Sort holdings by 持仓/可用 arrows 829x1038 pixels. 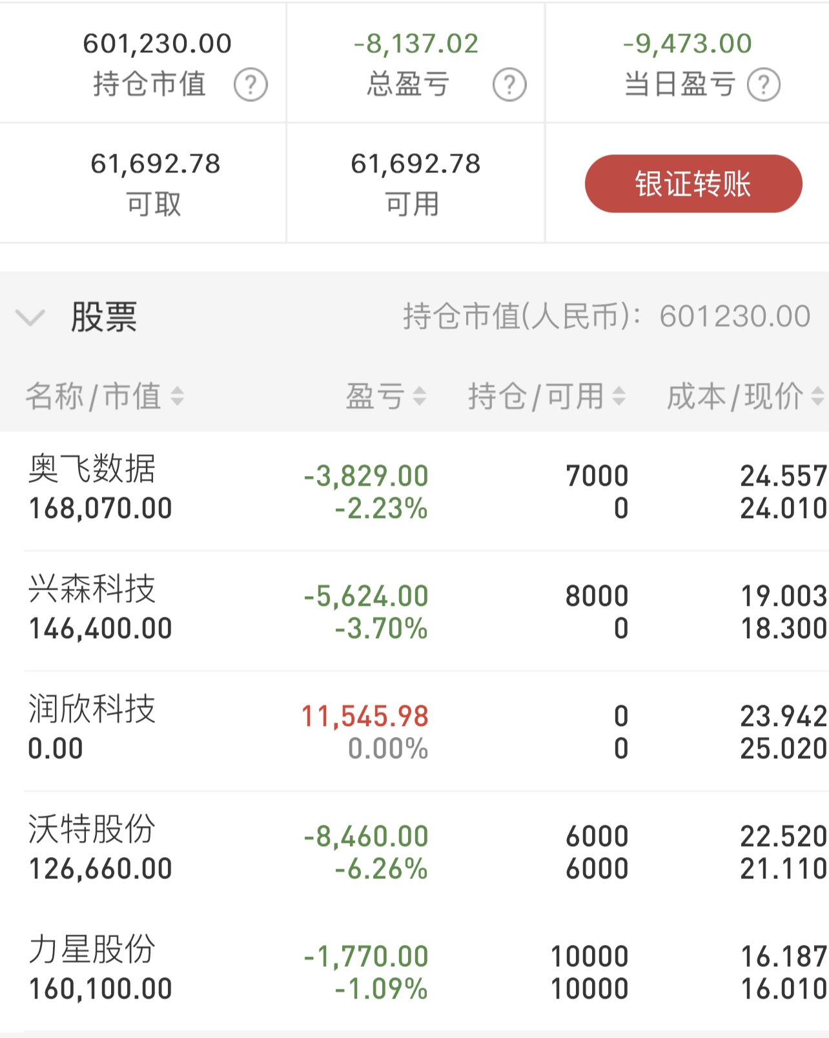point(619,396)
